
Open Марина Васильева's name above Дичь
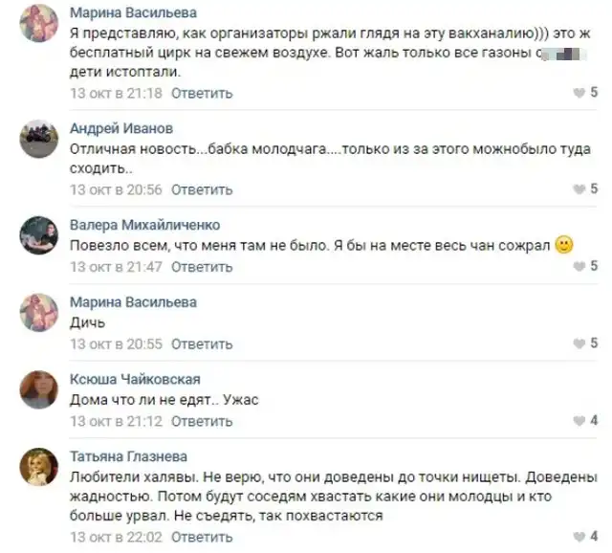pyautogui.click(x=133, y=302)
